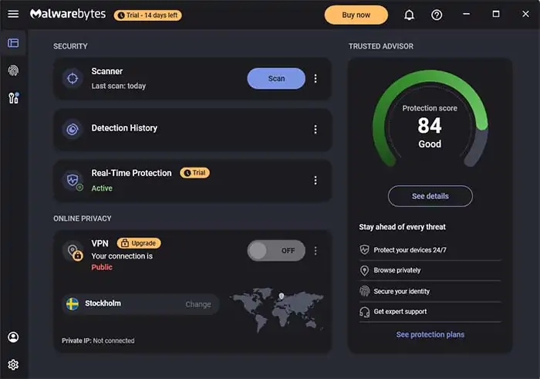Open the tools sidebar icon
Screen dimensions: 540x379
click(13, 98)
